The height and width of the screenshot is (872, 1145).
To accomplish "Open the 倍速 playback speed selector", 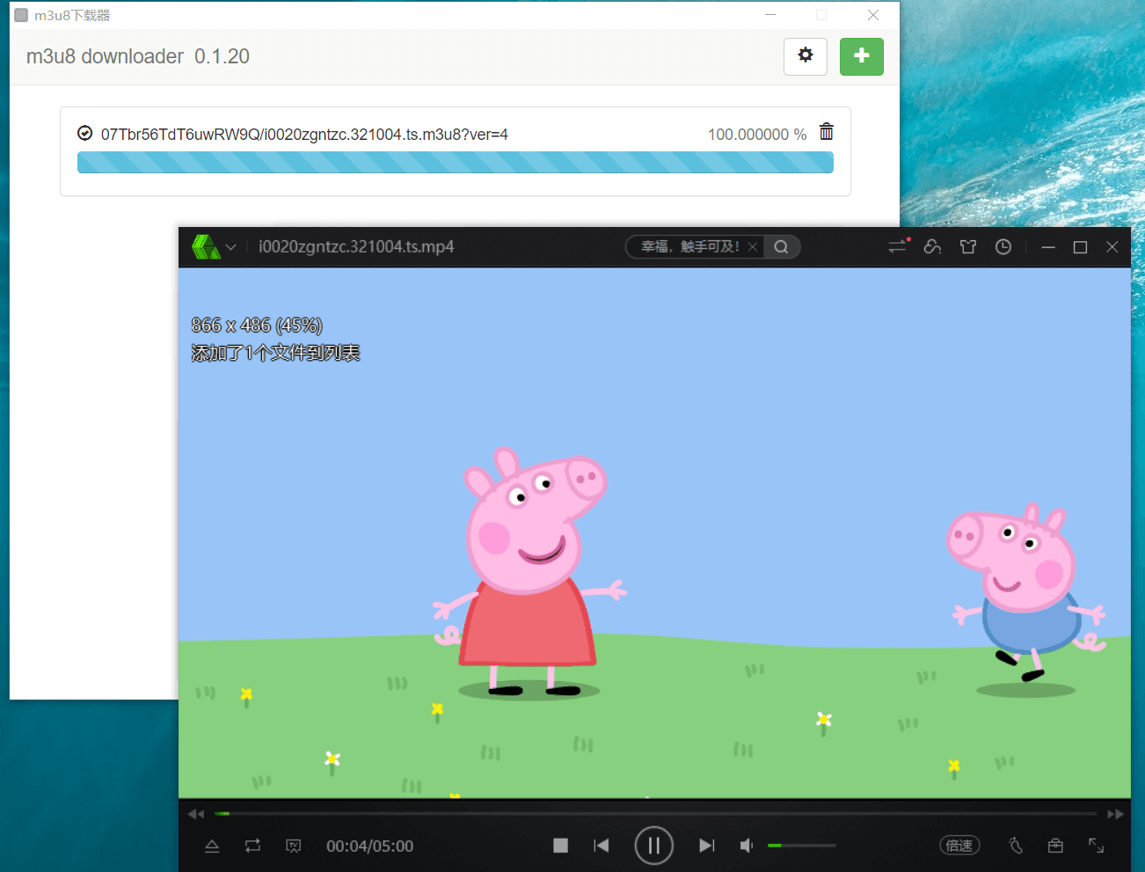I will point(959,846).
